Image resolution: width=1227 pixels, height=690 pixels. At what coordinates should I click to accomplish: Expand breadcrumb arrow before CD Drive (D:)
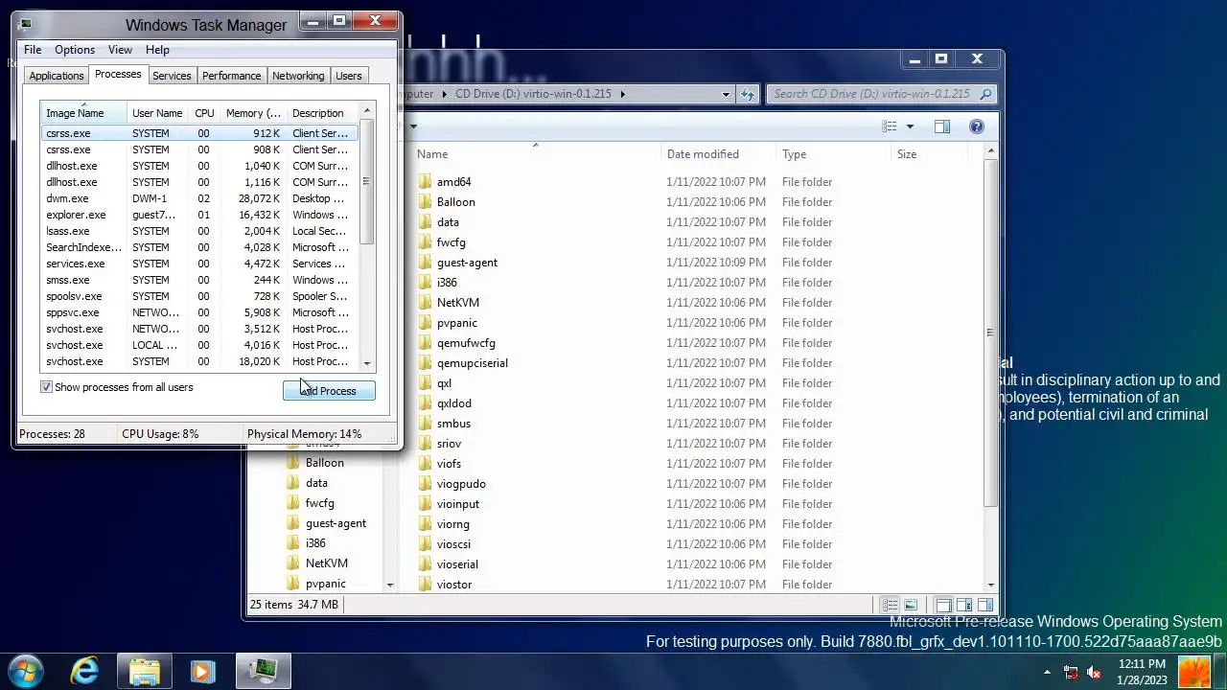point(445,94)
